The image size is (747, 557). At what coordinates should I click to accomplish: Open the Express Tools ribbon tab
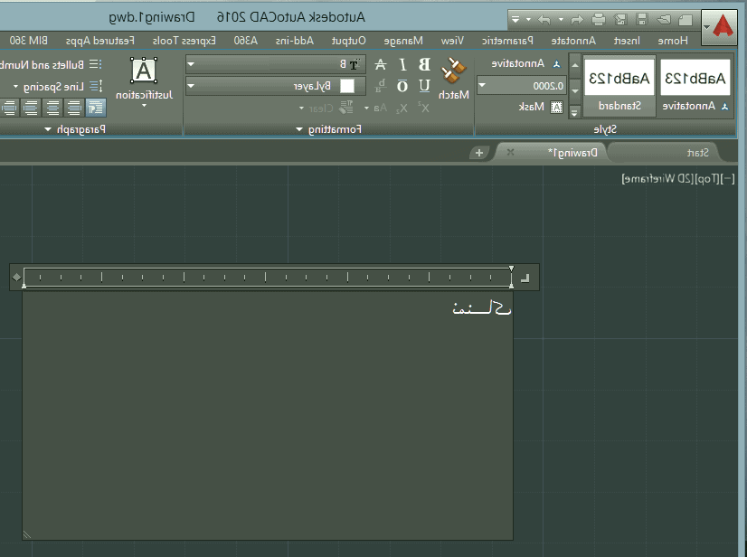coord(184,41)
